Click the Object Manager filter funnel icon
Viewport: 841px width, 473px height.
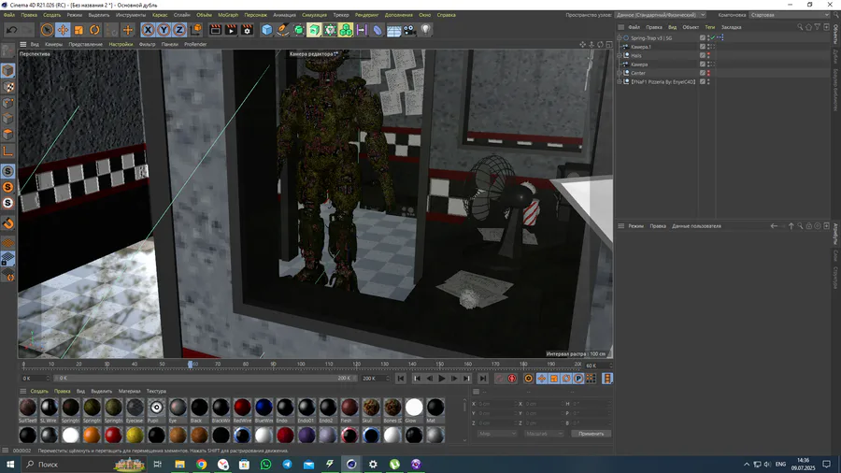(x=818, y=27)
